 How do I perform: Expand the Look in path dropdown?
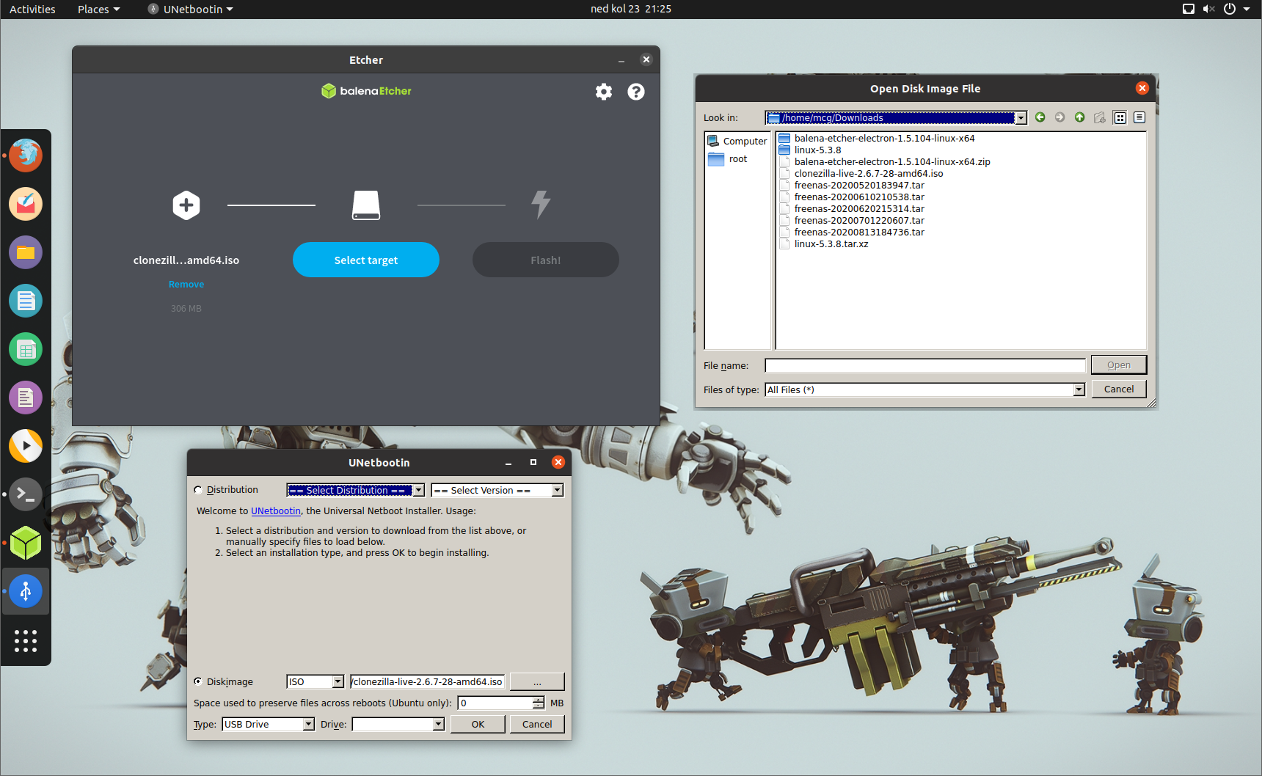tap(1021, 118)
